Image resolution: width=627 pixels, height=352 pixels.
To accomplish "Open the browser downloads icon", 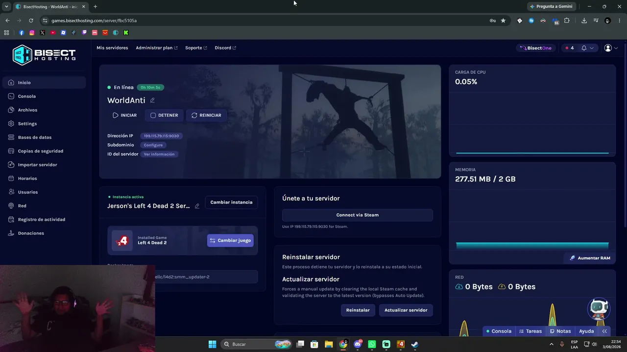I will pos(584,21).
